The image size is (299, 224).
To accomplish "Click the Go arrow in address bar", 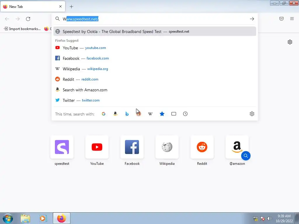I will tap(252, 19).
